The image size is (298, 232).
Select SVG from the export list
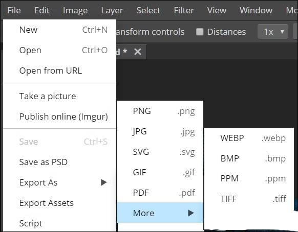click(160, 152)
